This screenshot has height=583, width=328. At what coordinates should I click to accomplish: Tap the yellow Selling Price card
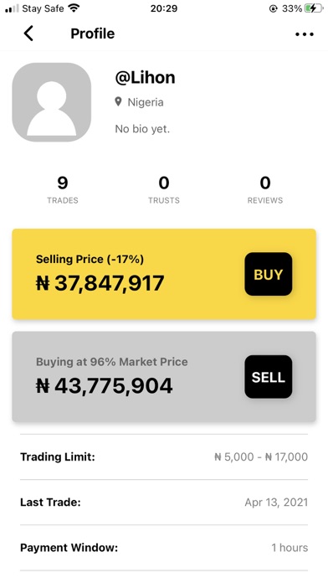(164, 274)
